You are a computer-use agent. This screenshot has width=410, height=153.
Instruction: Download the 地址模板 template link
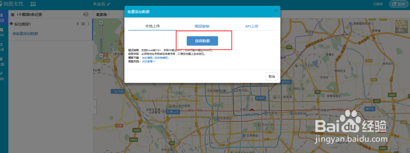[148, 58]
